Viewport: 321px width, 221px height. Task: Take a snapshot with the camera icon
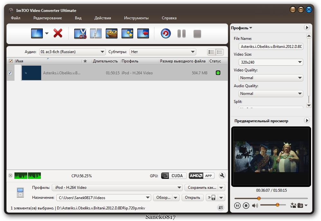pos(300,205)
